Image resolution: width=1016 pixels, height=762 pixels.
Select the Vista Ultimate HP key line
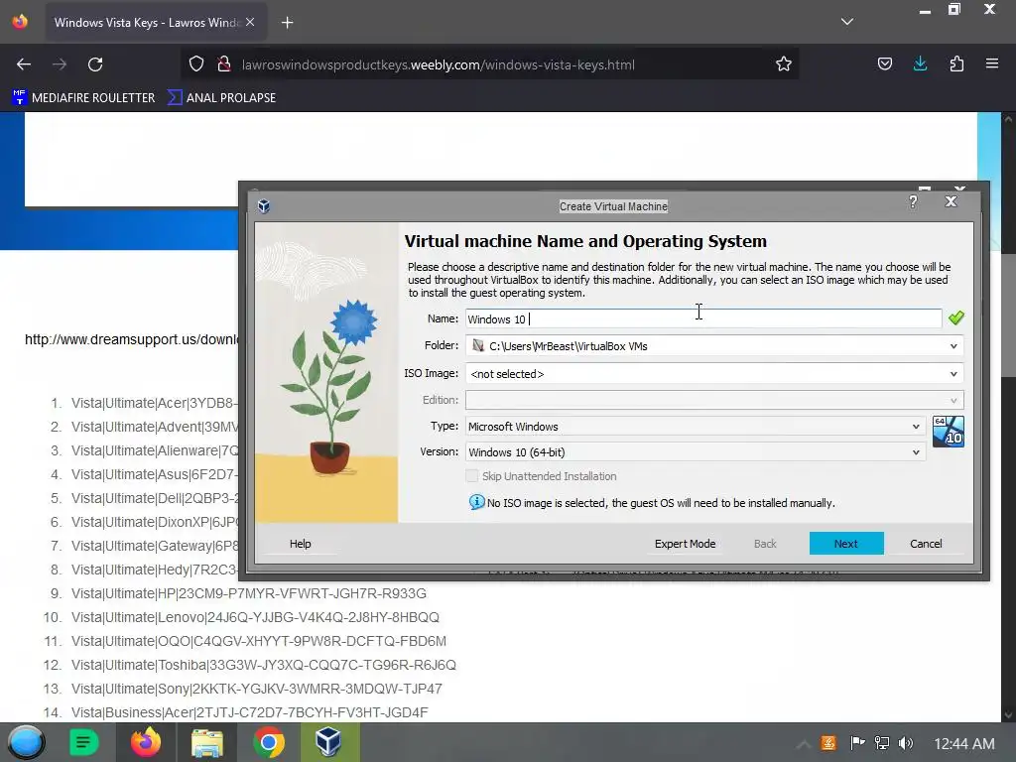[249, 593]
